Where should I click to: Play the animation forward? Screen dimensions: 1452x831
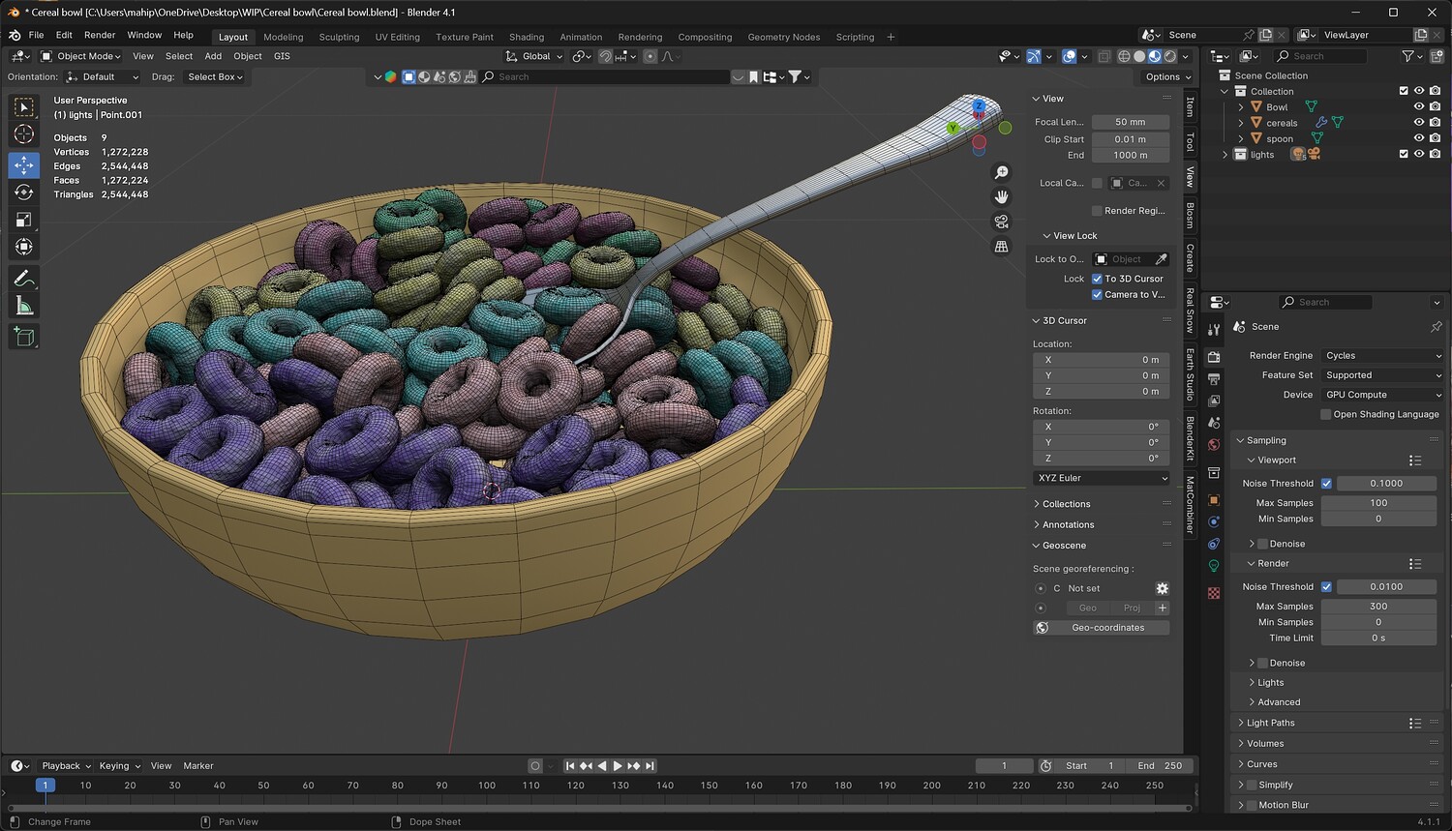click(x=618, y=765)
